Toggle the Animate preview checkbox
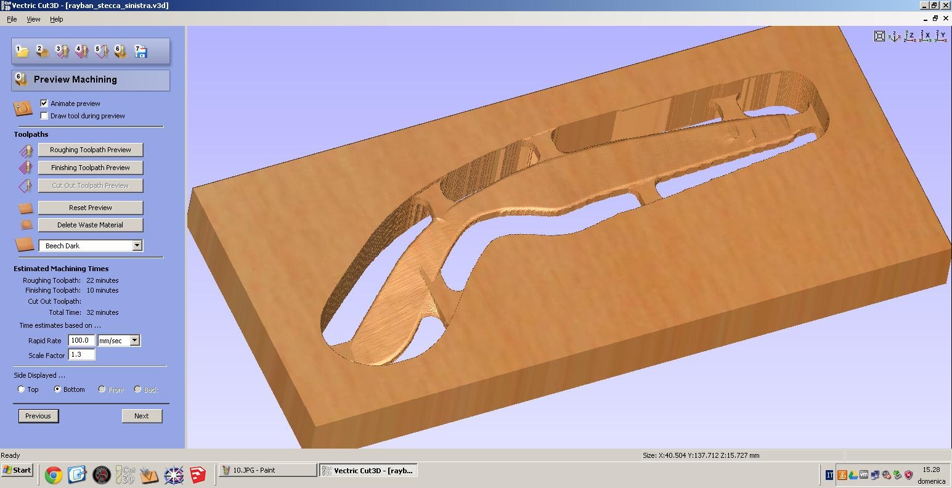The height and width of the screenshot is (488, 952). (44, 103)
